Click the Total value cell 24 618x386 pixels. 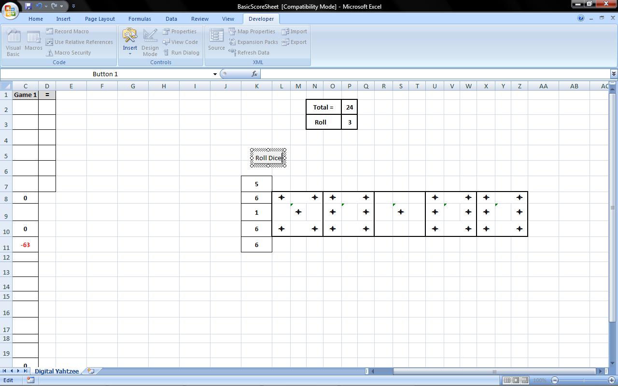[349, 107]
